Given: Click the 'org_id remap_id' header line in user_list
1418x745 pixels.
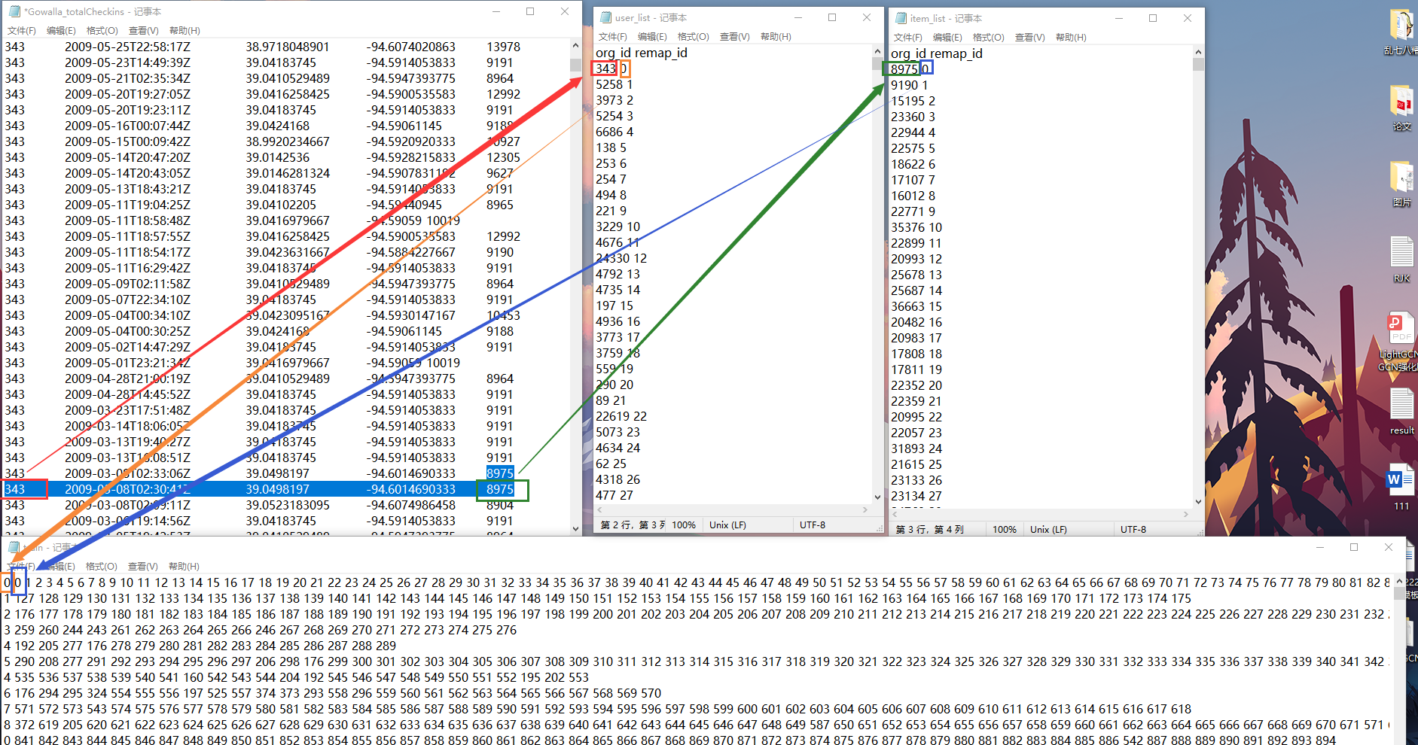Looking at the screenshot, I should pos(641,53).
